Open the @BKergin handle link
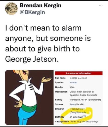 32,12
